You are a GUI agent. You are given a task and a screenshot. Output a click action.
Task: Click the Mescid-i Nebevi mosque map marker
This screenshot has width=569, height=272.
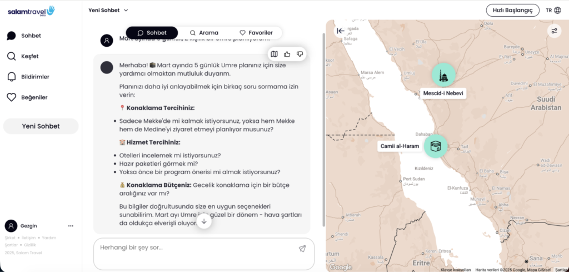pos(443,75)
